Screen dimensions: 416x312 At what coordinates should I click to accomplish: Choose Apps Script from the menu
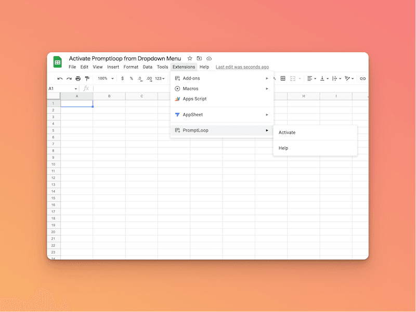(x=222, y=99)
